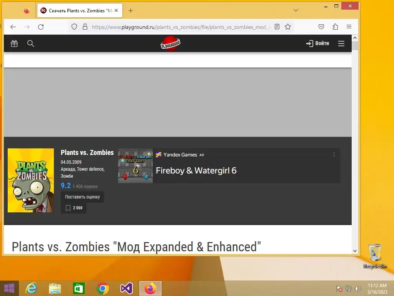Screen dimensions: 394x296
Task: Open Action Center flag icon in tray
Action: [339, 288]
